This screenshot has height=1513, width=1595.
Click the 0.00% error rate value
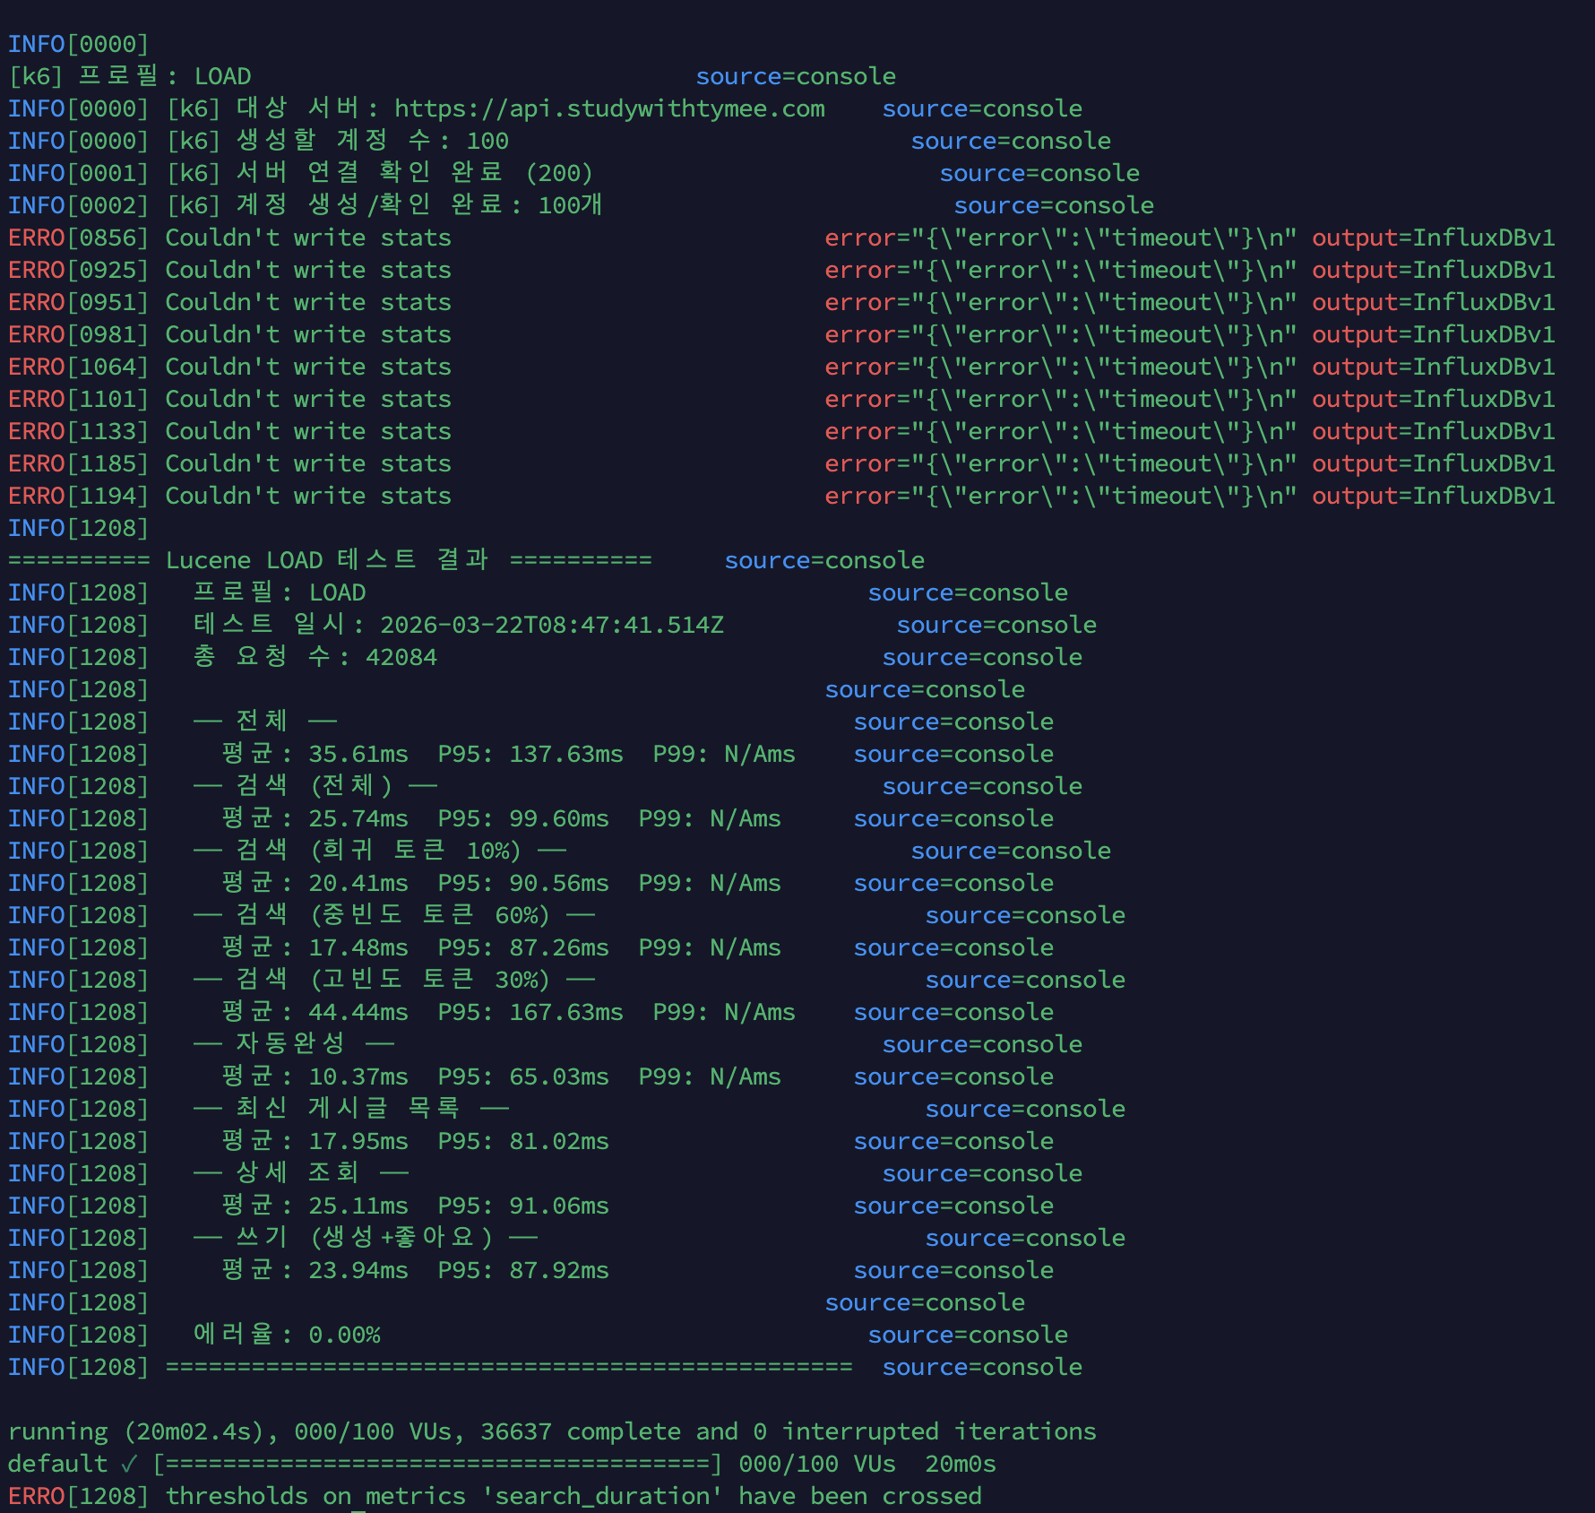(x=344, y=1335)
